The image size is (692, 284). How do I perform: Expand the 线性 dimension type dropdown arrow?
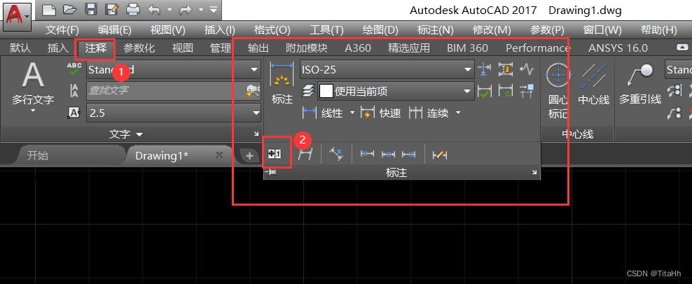click(x=352, y=113)
